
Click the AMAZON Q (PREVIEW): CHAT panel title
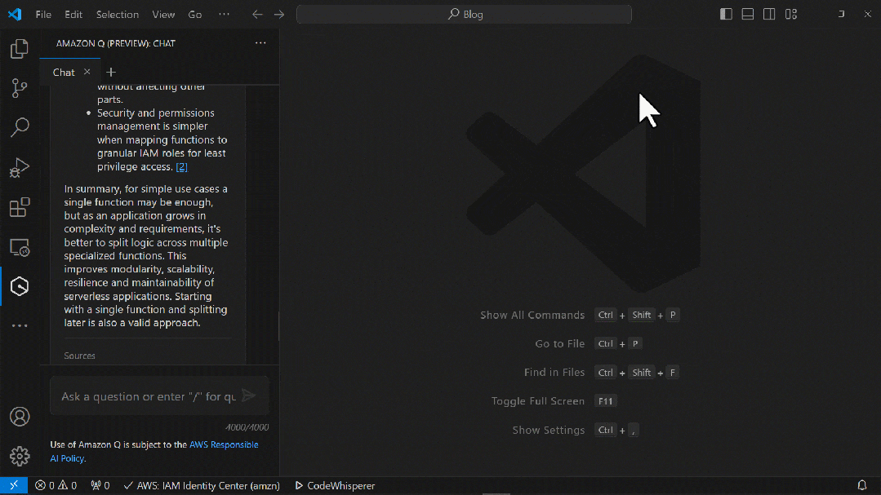click(x=116, y=43)
